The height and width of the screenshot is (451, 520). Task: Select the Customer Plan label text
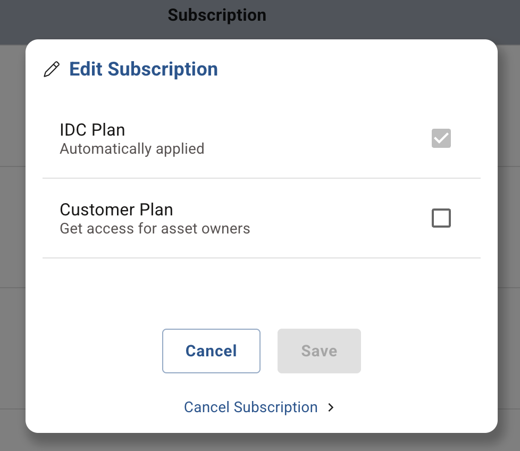tap(116, 210)
